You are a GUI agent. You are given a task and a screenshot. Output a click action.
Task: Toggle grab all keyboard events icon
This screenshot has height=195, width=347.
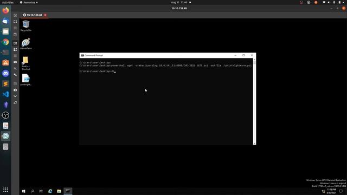pyautogui.click(x=15, y=62)
